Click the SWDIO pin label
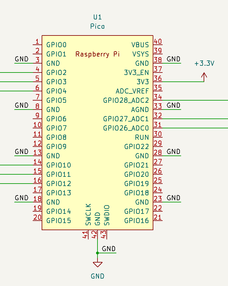The image size is (228, 286). click(x=107, y=215)
